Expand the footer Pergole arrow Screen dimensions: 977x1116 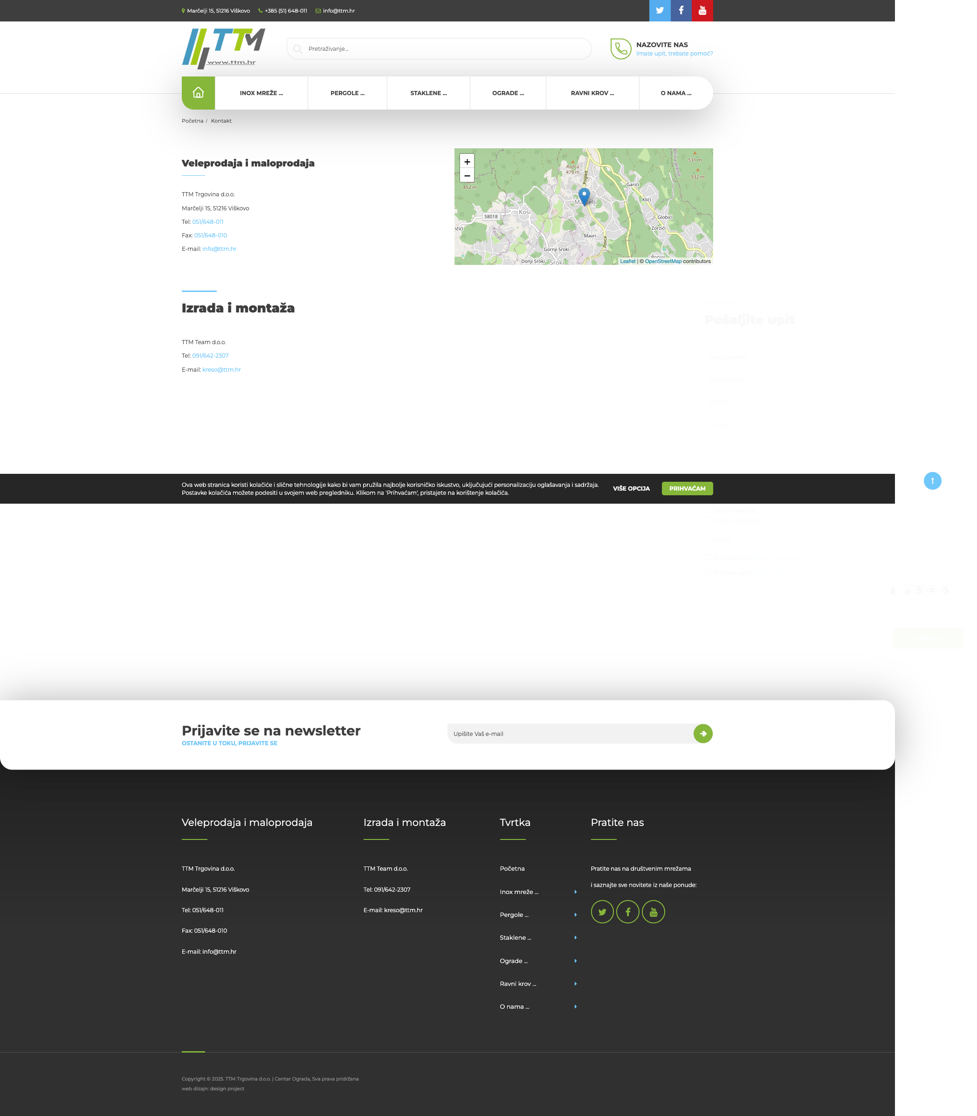(x=575, y=915)
